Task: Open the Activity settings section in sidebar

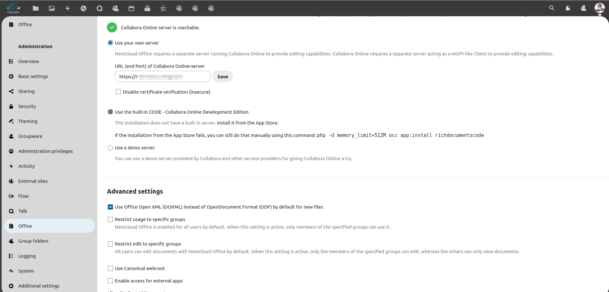Action: tap(49, 166)
